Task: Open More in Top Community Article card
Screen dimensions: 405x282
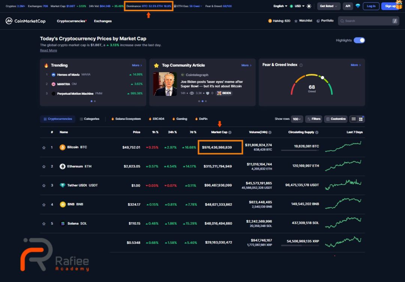Action: tap(246, 65)
